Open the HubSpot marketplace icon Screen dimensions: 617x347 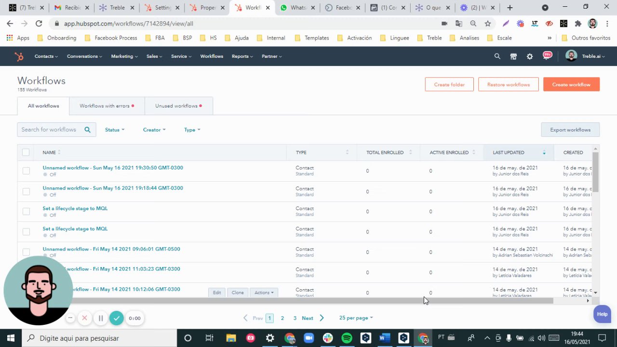(x=513, y=56)
